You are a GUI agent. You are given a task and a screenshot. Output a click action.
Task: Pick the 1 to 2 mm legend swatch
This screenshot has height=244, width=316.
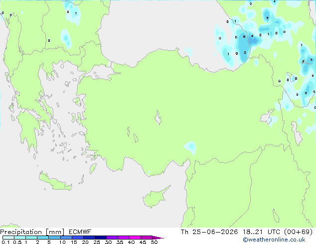31,238
